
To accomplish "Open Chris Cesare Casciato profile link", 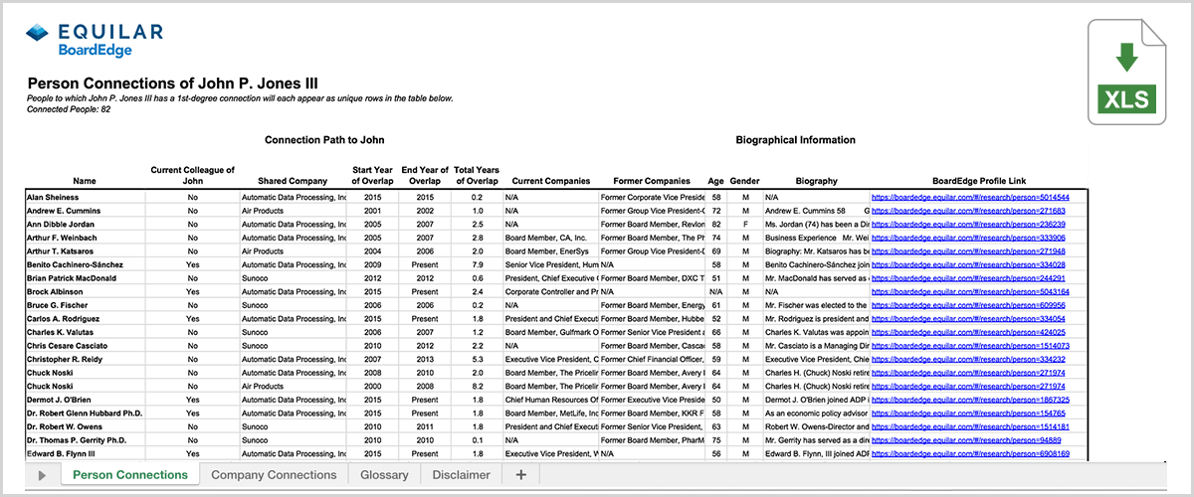I will (970, 346).
